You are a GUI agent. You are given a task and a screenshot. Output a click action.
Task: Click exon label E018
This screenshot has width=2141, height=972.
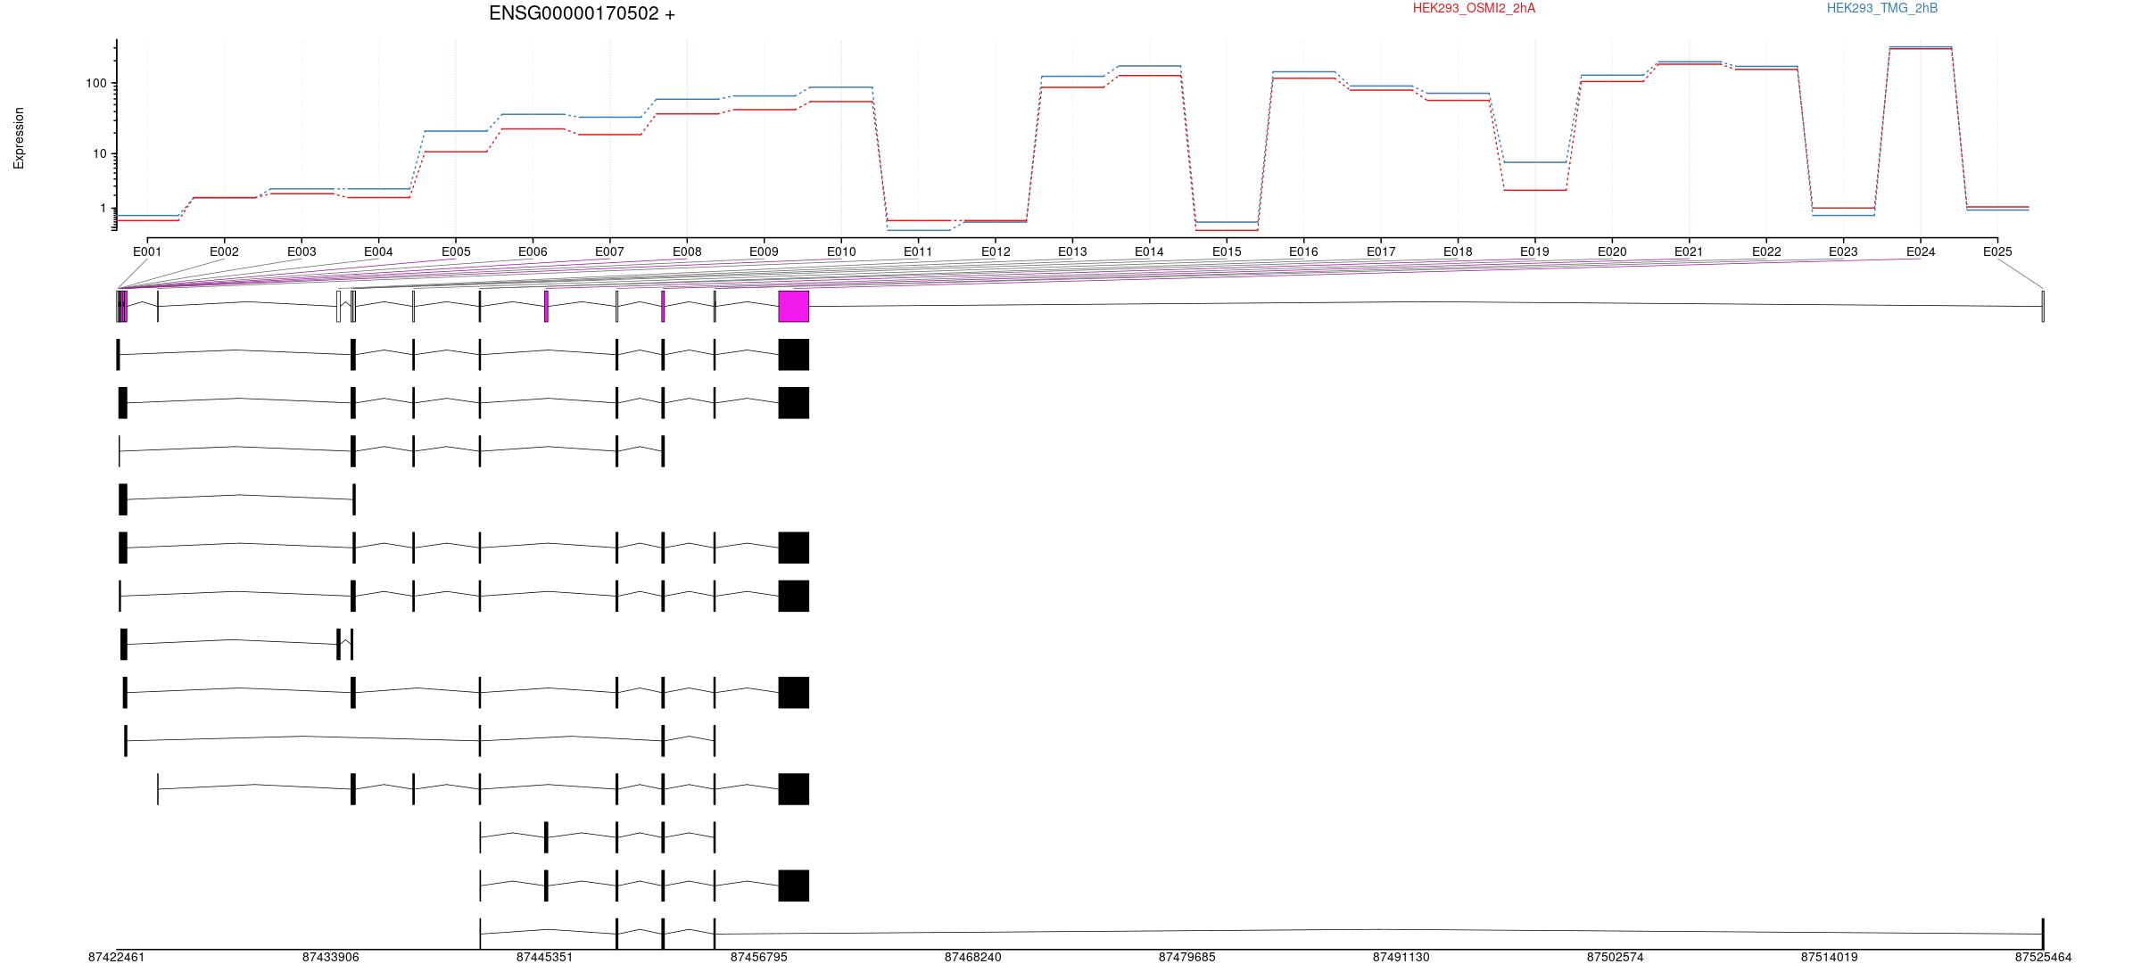(x=1458, y=251)
